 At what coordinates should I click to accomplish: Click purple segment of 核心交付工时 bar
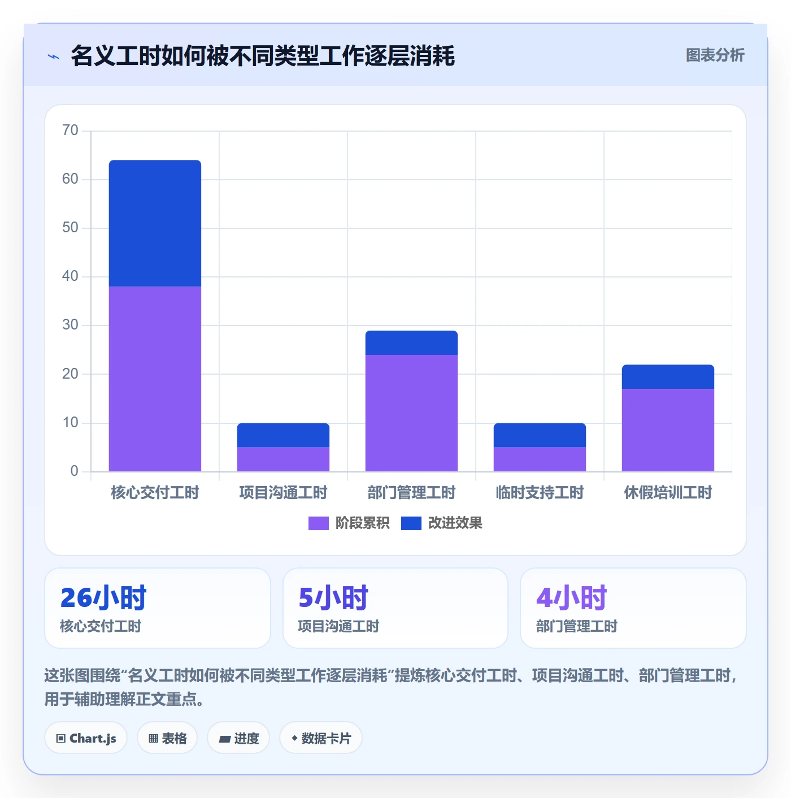(x=155, y=379)
